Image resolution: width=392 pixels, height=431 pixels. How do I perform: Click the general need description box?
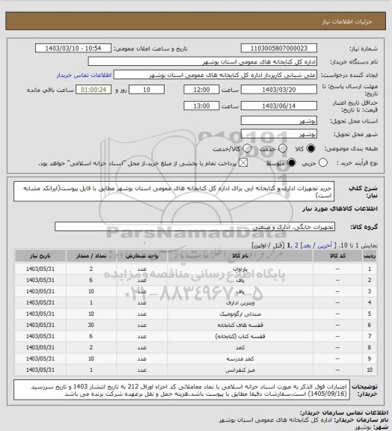tap(174, 192)
